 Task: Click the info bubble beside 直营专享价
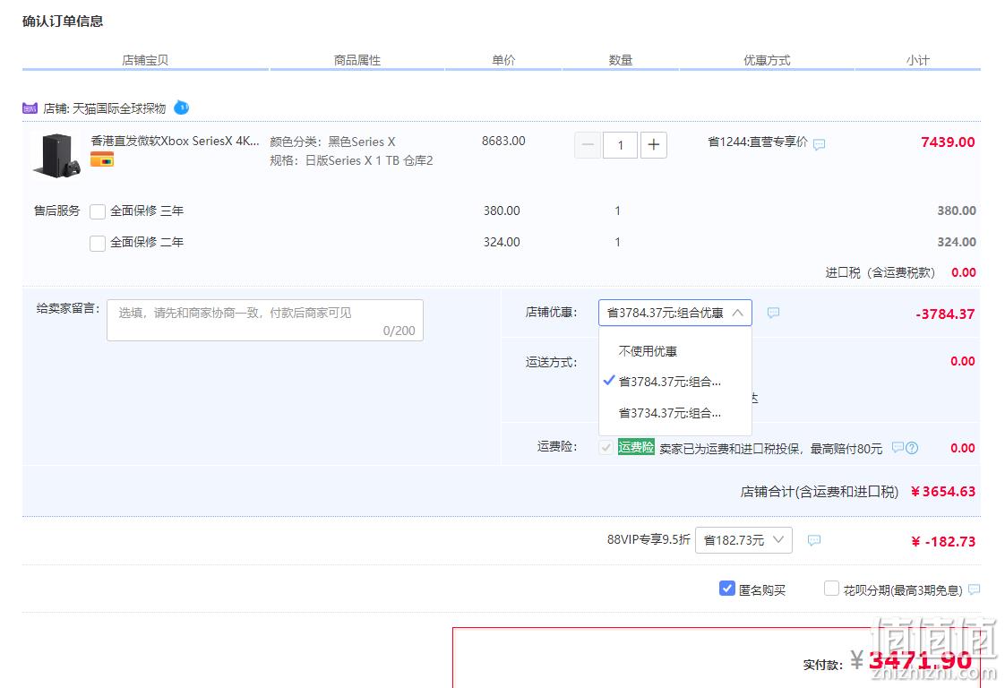[819, 144]
